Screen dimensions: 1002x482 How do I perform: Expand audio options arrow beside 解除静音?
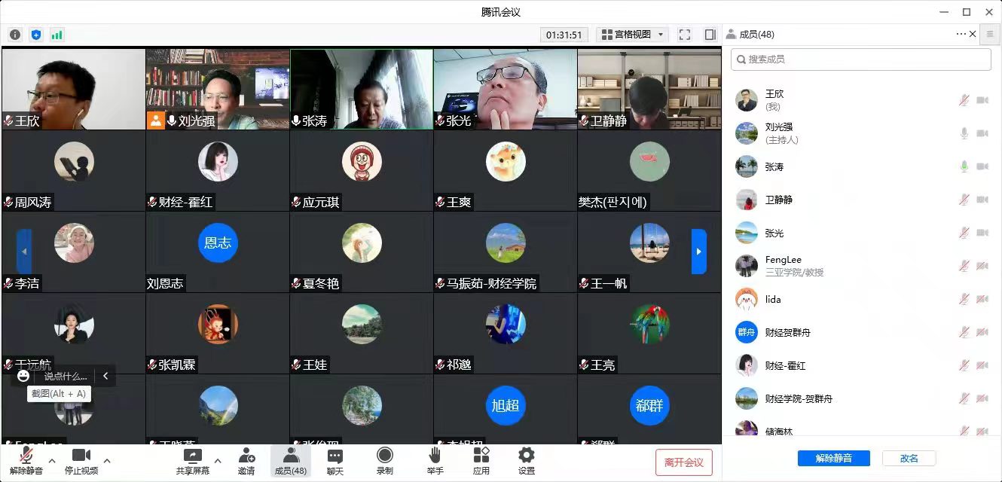pyautogui.click(x=52, y=461)
